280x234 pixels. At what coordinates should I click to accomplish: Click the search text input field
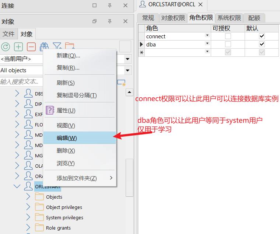coord(20,81)
